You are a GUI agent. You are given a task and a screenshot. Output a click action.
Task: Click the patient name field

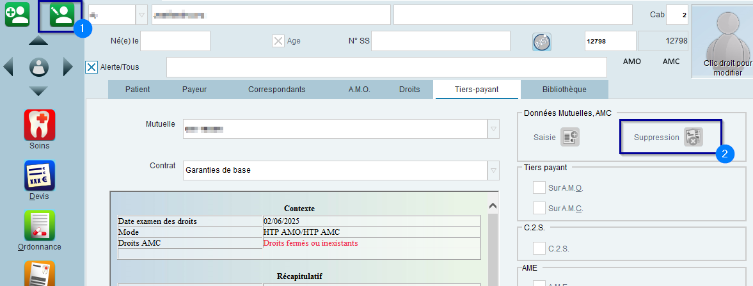click(x=271, y=15)
